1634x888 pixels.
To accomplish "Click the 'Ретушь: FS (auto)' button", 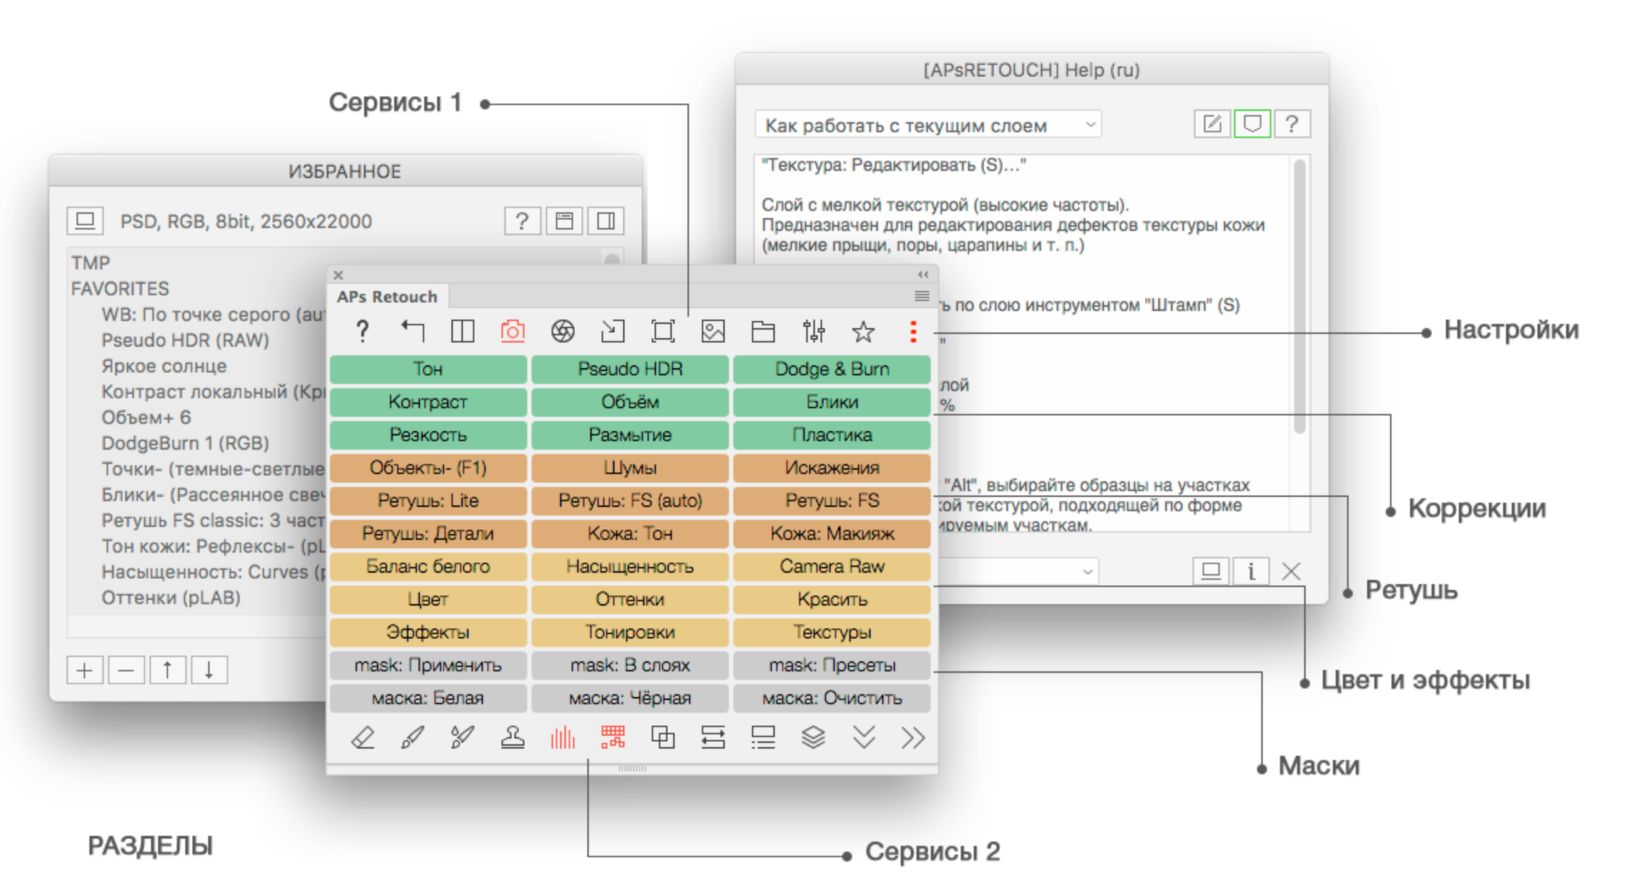I will [630, 500].
